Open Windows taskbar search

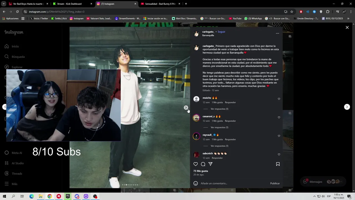pyautogui.click(x=13, y=196)
